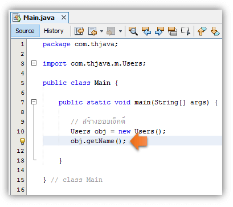
Task: Click Previous Bookmark up-arrow icon
Action: [202, 31]
